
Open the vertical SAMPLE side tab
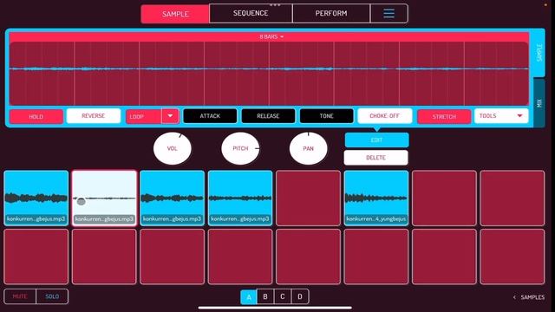point(539,53)
